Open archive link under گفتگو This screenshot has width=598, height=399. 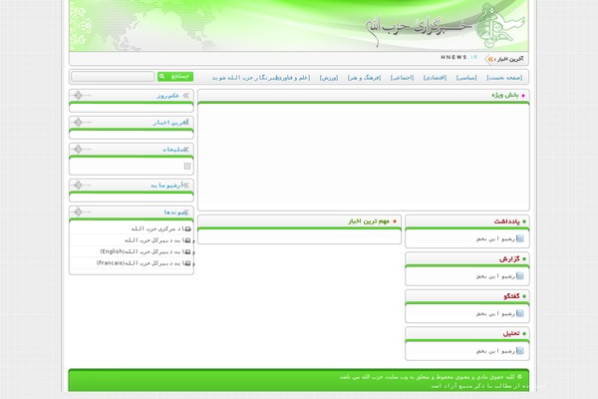point(495,313)
